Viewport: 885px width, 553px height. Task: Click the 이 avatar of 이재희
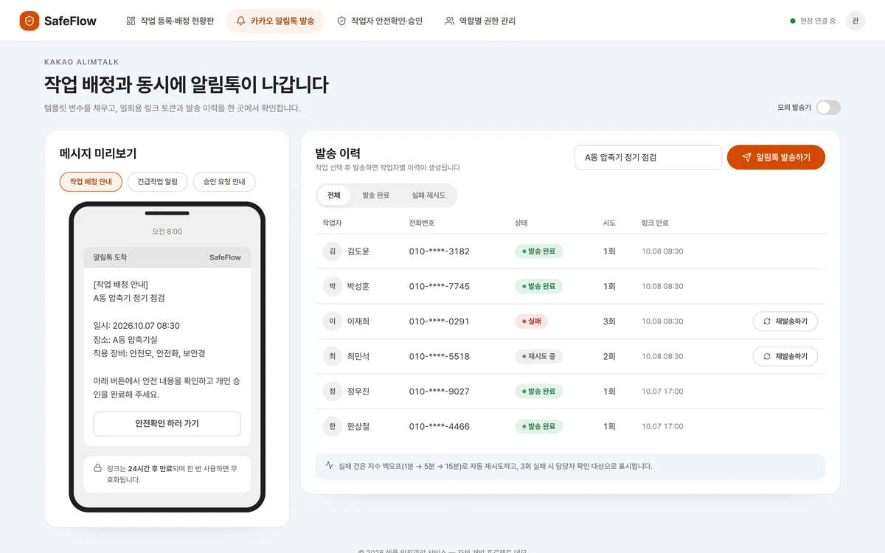333,321
